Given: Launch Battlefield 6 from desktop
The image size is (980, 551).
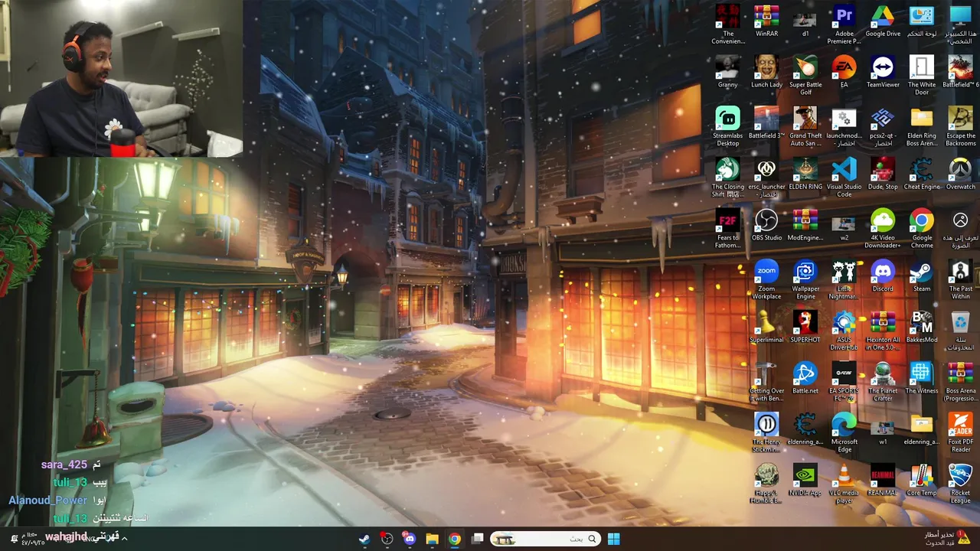Looking at the screenshot, I should pyautogui.click(x=961, y=72).
